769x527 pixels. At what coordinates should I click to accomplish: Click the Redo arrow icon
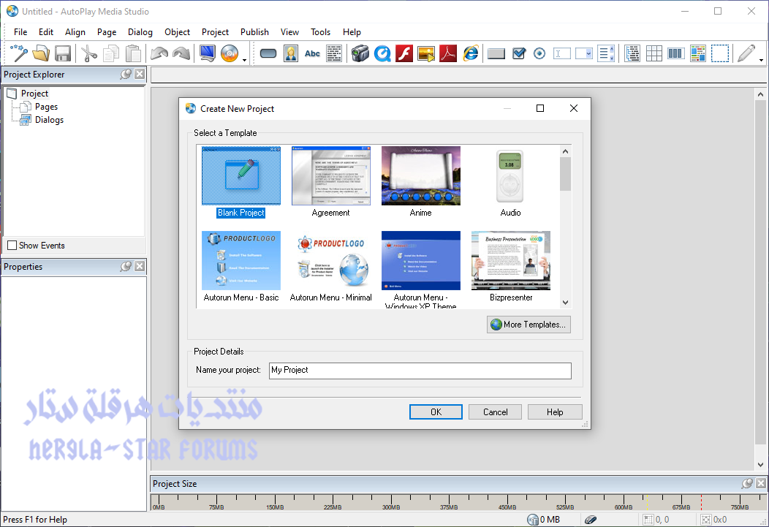click(181, 53)
